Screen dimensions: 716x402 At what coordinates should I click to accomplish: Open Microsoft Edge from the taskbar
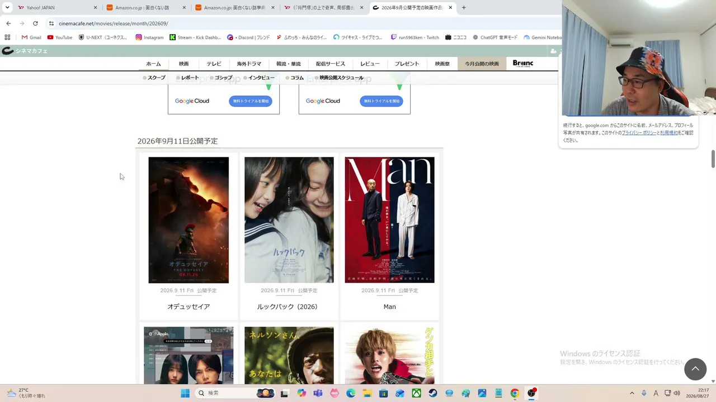[351, 393]
